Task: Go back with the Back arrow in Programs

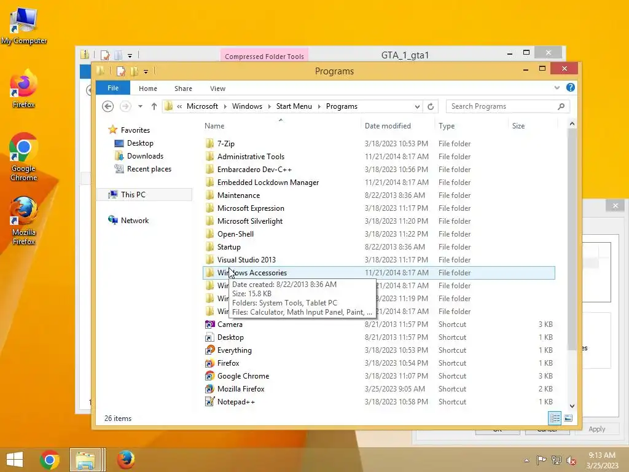Action: (107, 106)
